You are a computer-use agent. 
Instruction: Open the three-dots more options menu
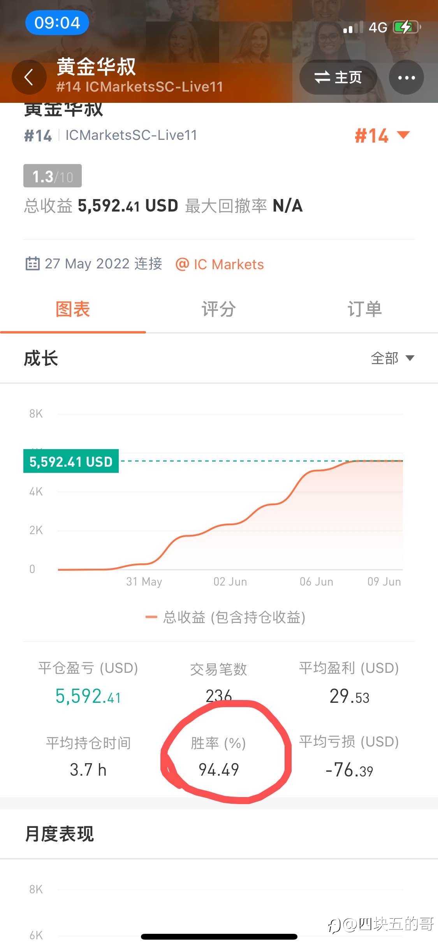[x=406, y=77]
